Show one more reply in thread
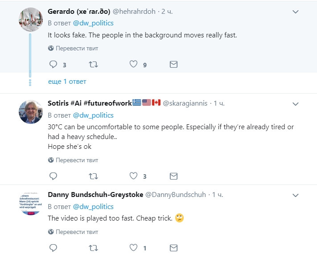The image size is (317, 254). coord(67,82)
